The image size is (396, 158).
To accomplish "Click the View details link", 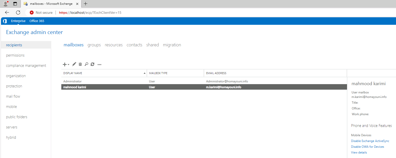I will [x=359, y=152].
